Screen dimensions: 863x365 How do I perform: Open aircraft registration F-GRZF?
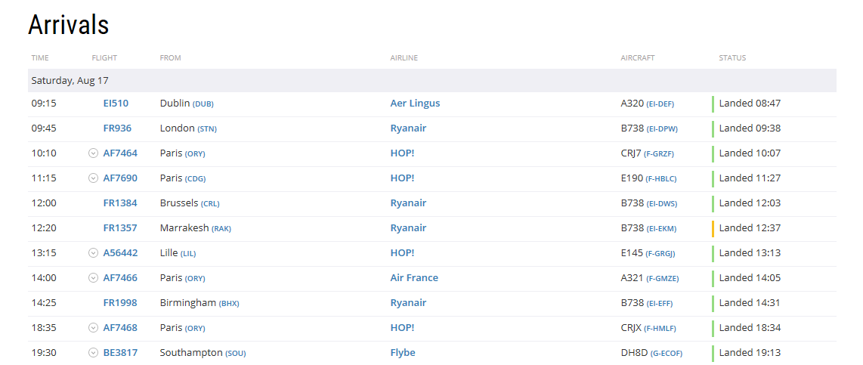[659, 153]
